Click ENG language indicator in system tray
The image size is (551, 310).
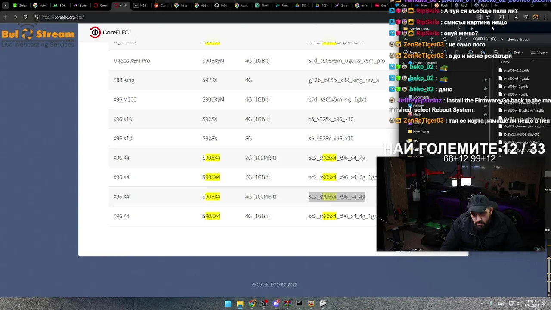tap(501, 304)
